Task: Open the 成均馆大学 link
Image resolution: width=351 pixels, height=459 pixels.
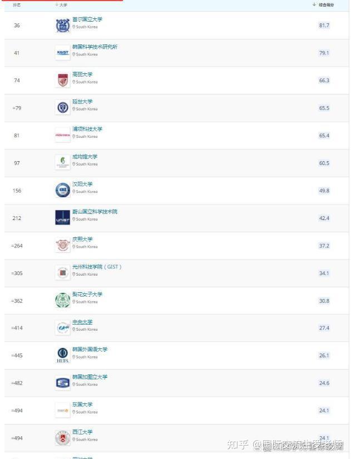Action: click(85, 157)
